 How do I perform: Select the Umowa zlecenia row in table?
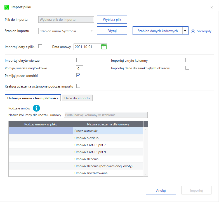click(108, 159)
